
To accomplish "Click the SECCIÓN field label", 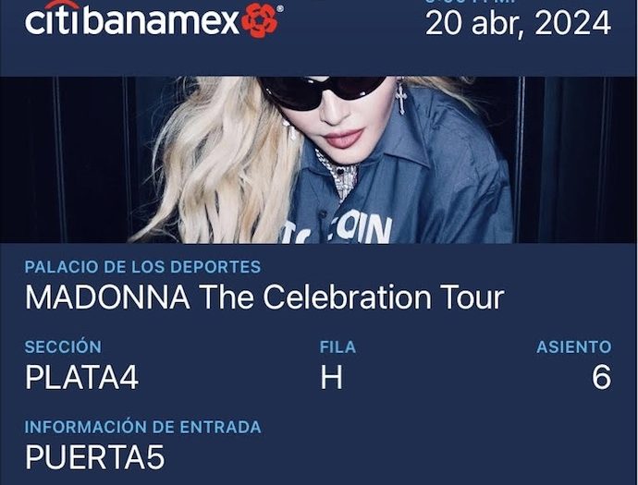I will point(63,346).
